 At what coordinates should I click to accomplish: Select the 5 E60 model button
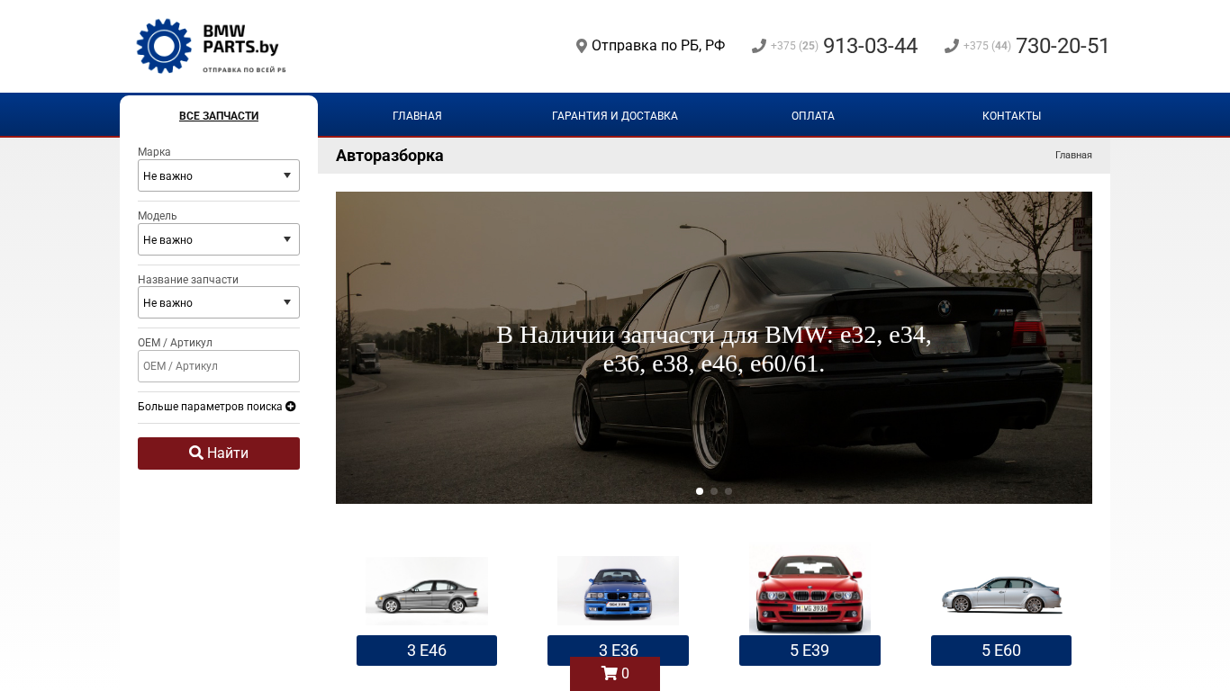[1001, 651]
